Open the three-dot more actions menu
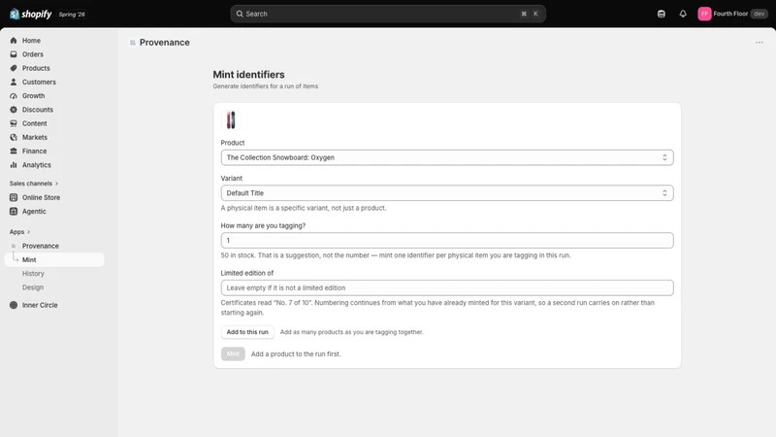Image resolution: width=776 pixels, height=437 pixels. (x=760, y=43)
